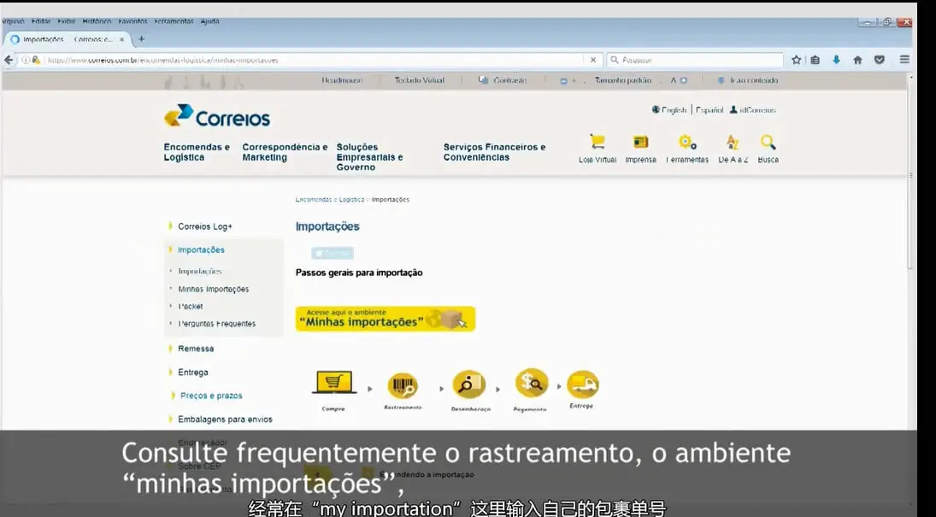This screenshot has width=936, height=517.
Task: Open the Ferramentas gear icon
Action: pyautogui.click(x=687, y=142)
